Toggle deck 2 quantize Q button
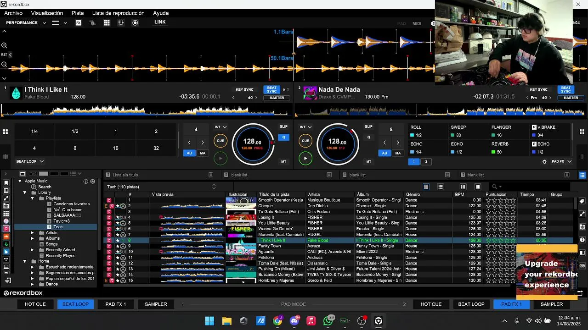Screen dimensions: 588x330 [368, 137]
